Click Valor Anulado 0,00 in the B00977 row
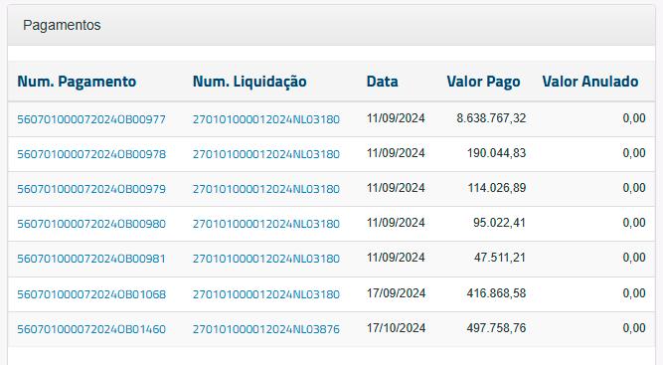The image size is (663, 365). [x=634, y=118]
